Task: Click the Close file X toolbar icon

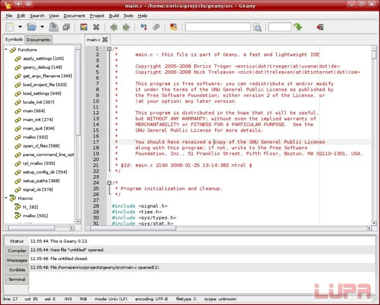Action: click(96, 27)
